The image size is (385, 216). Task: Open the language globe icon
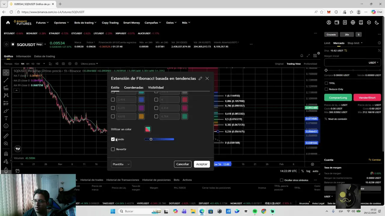[353, 22]
